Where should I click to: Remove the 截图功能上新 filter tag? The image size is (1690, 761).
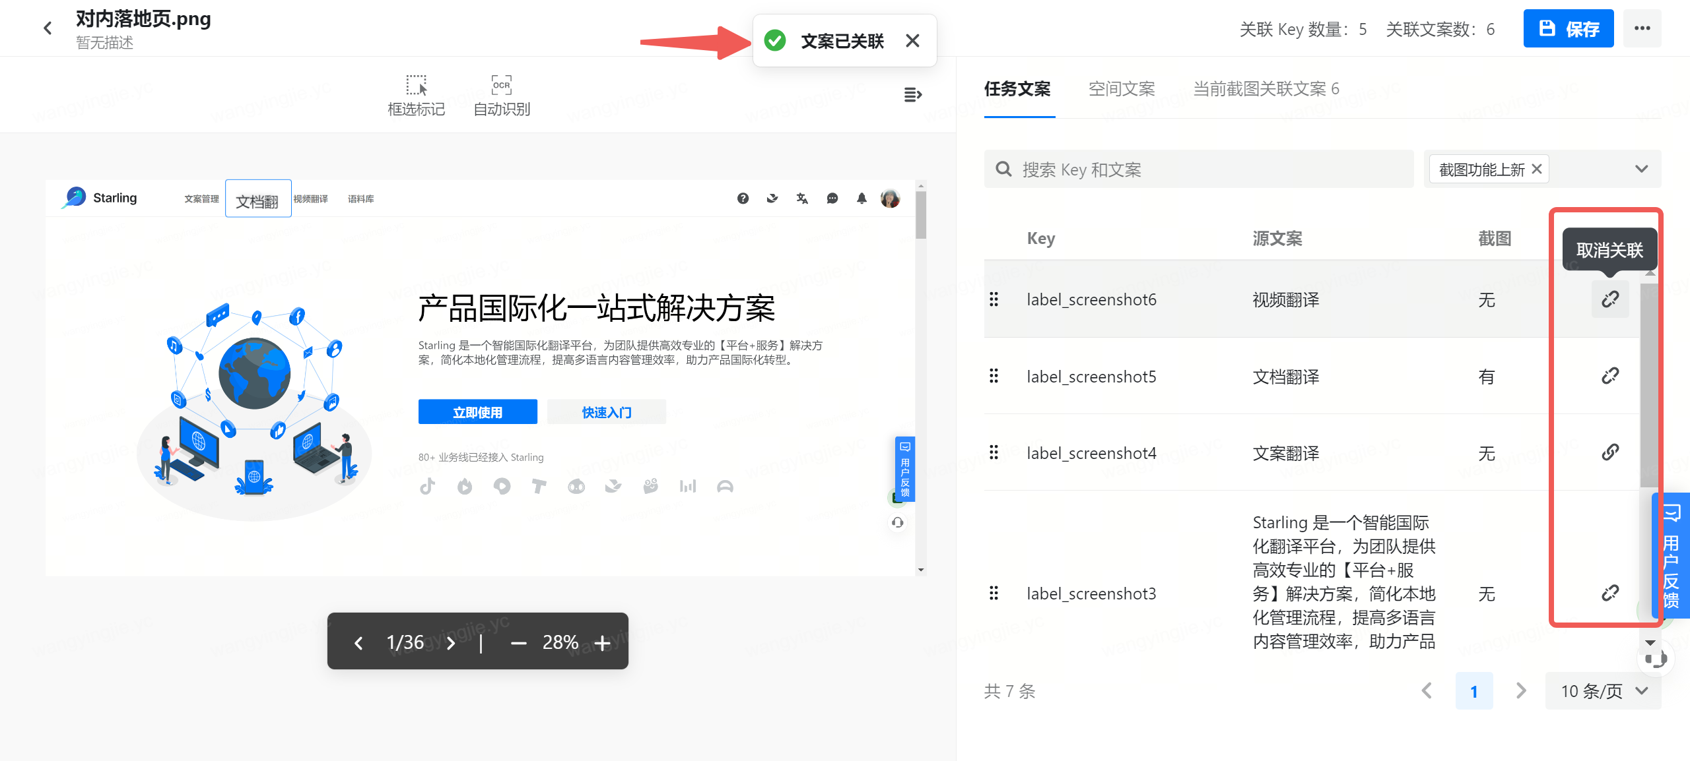[1537, 169]
